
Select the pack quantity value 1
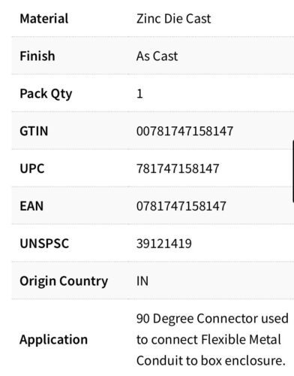coord(139,93)
